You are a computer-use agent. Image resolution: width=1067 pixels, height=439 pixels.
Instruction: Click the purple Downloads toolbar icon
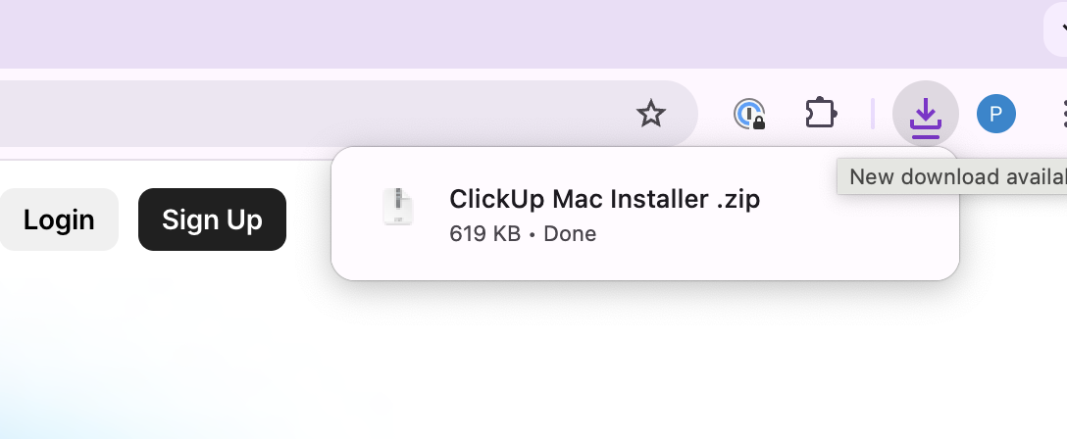(925, 115)
